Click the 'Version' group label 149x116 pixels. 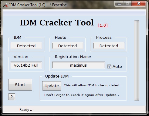point(21,57)
